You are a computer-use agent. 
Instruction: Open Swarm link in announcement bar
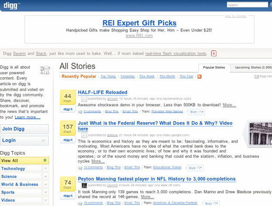coord(19,53)
